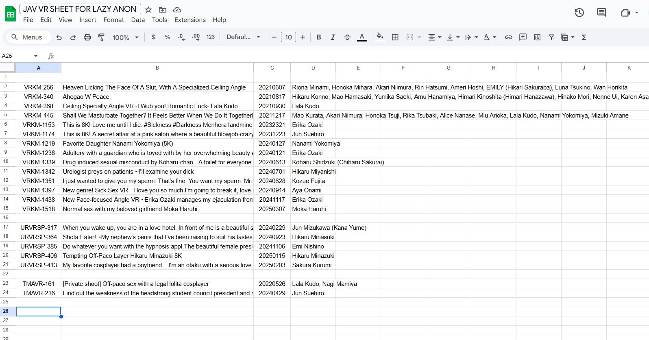This screenshot has height=340, width=649.
Task: Choose text color with the underlined A
Action: pyautogui.click(x=362, y=37)
